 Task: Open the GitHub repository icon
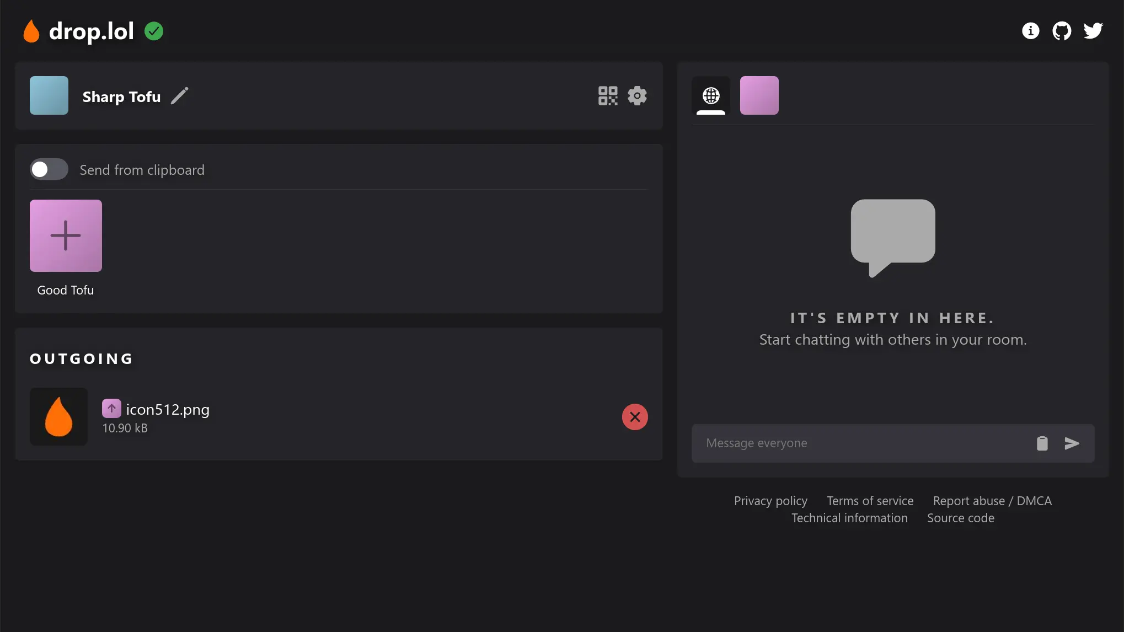pyautogui.click(x=1062, y=31)
